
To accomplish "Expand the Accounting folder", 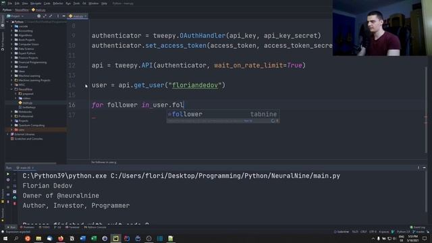I will pos(11,31).
